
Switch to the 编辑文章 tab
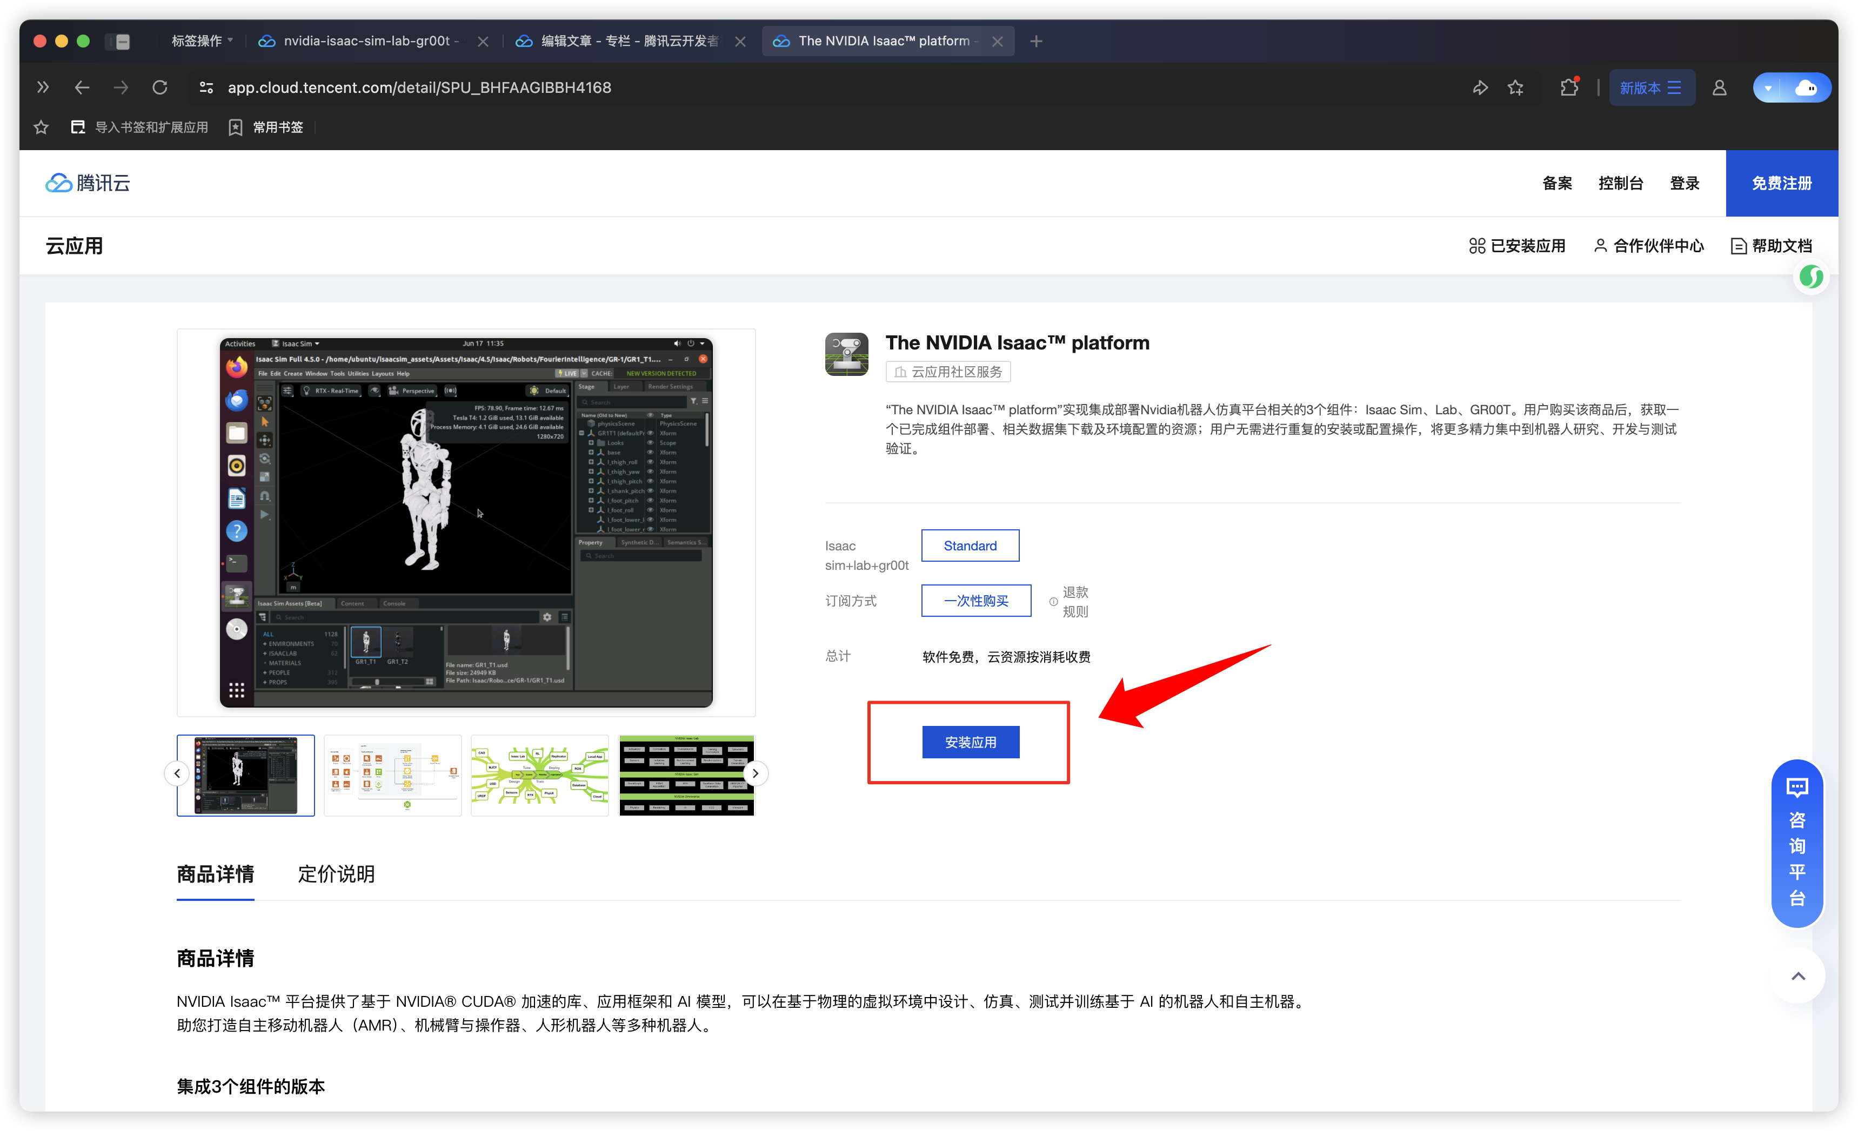point(630,41)
